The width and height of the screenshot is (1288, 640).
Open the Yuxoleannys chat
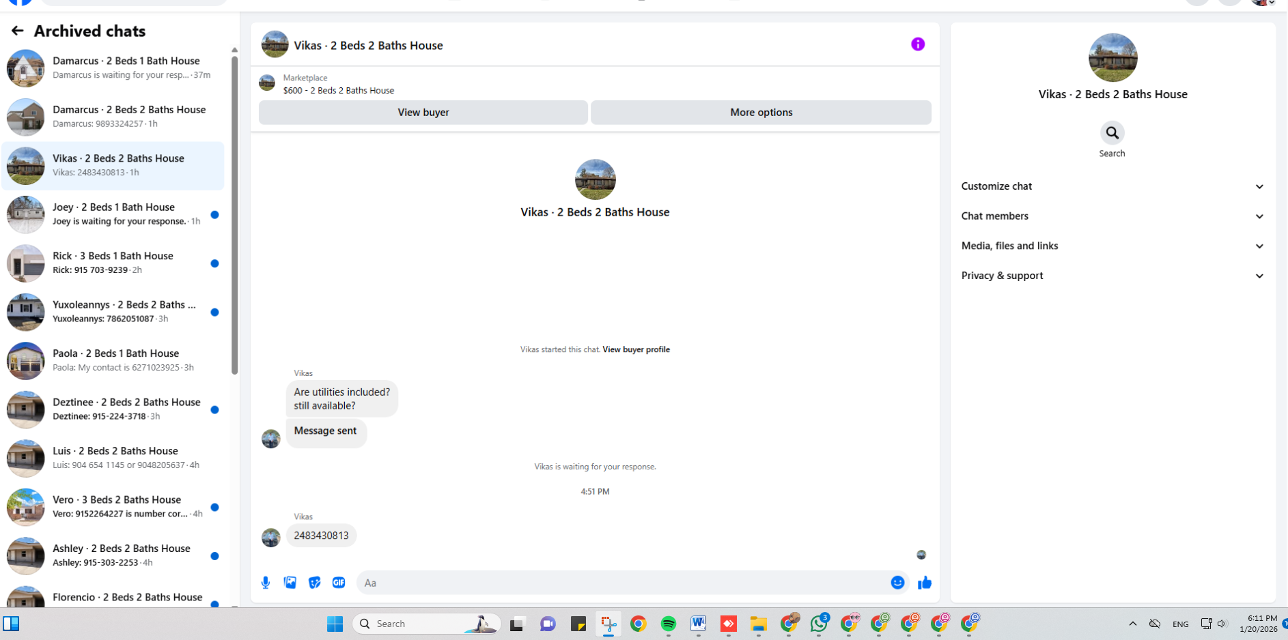coord(113,312)
